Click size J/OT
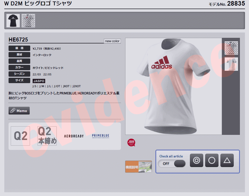The height and width of the screenshot is (196, 249). coord(57,86)
